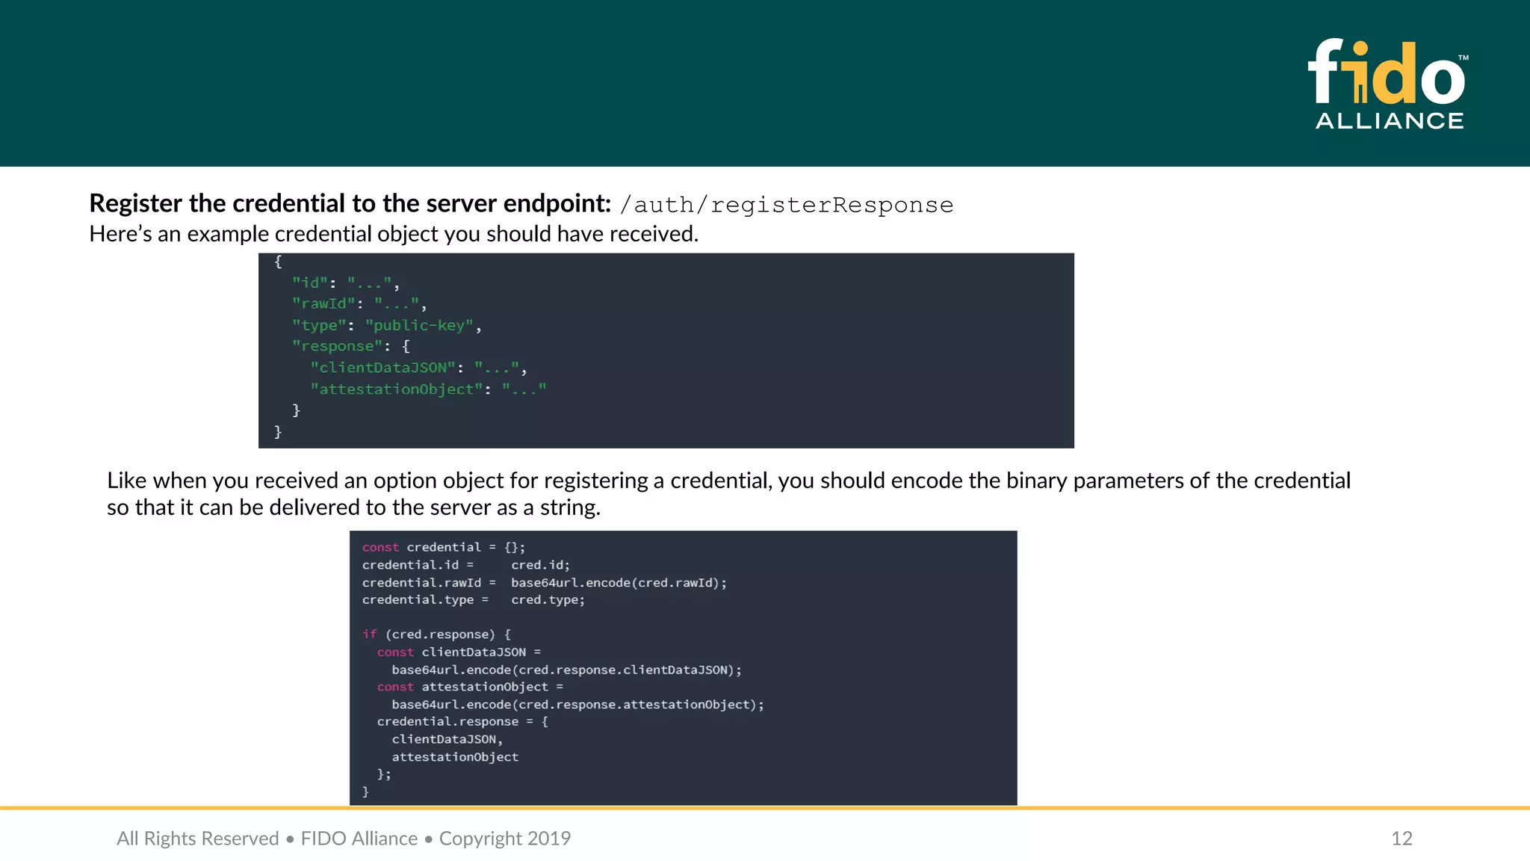Click the "attestationObject" key in the JSON example
Screen dimensions: 1530x861
397,389
